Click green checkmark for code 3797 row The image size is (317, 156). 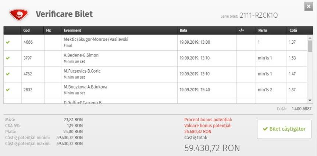coord(7,58)
